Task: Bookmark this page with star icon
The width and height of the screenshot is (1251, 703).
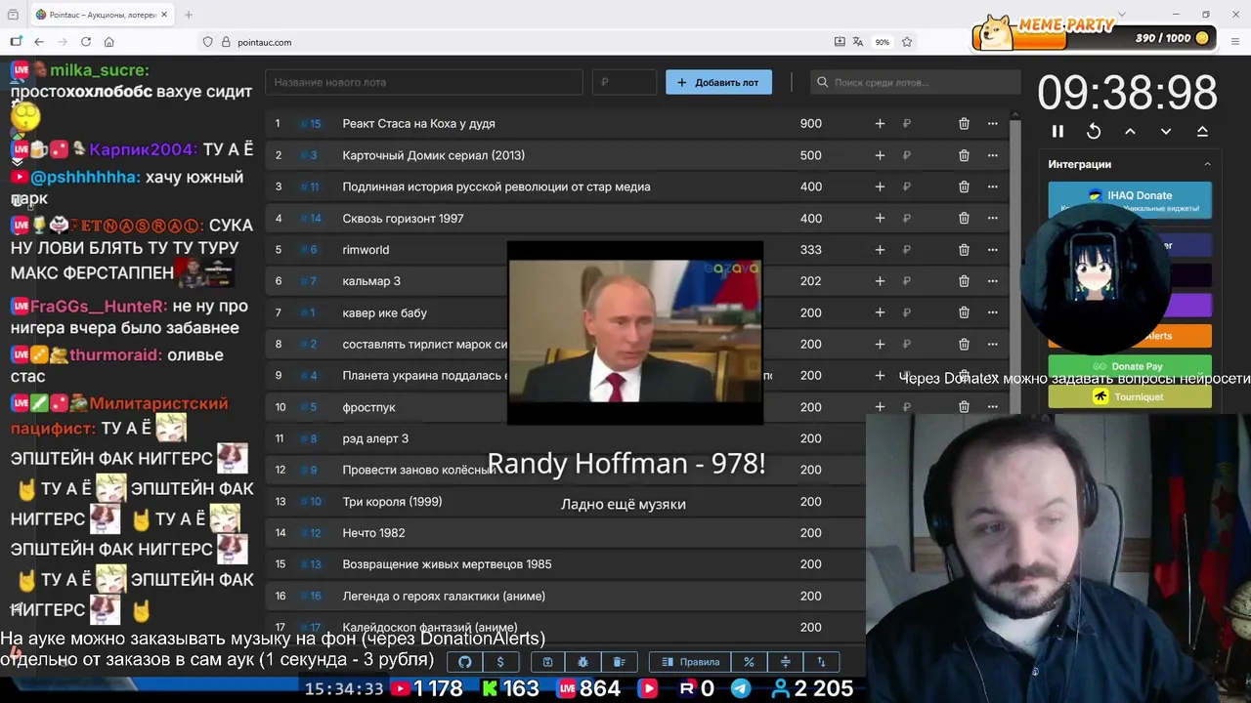Action: pyautogui.click(x=907, y=42)
